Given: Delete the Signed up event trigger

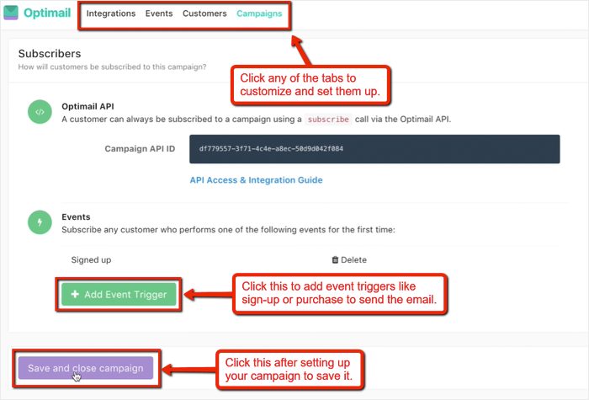Looking at the screenshot, I should click(349, 259).
